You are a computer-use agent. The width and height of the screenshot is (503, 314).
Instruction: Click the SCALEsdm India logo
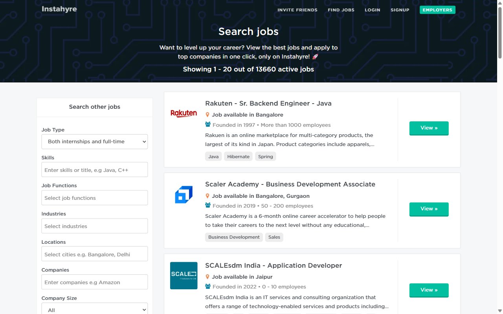(x=184, y=276)
